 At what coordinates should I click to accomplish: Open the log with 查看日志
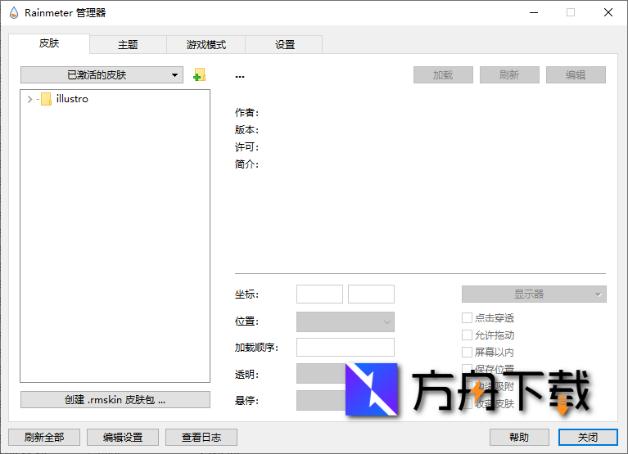pos(201,437)
